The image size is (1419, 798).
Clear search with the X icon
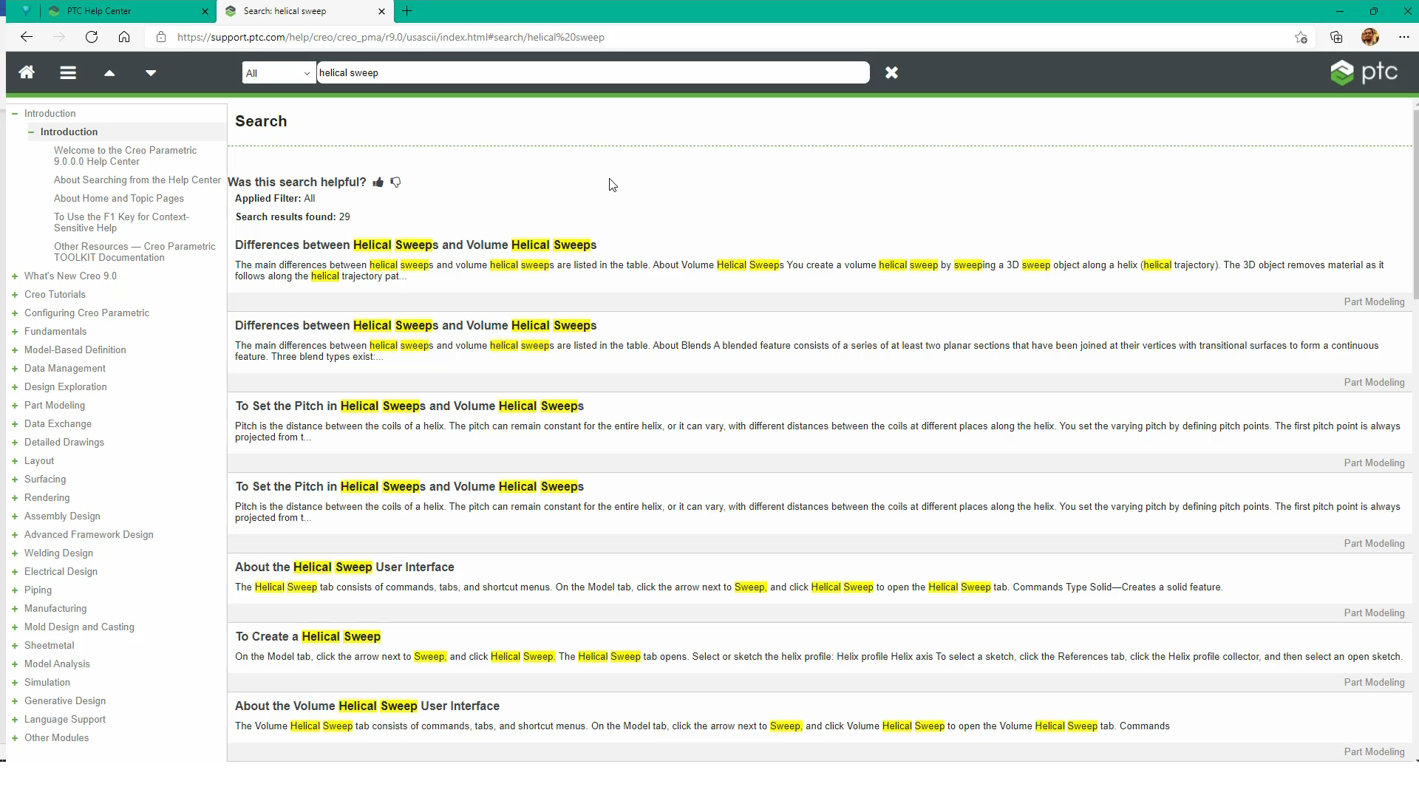[892, 72]
